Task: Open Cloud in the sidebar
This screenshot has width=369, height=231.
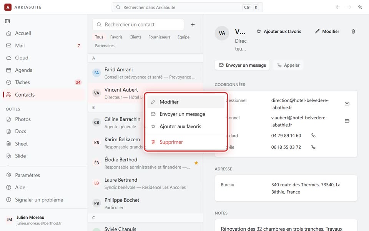Action: (44, 58)
